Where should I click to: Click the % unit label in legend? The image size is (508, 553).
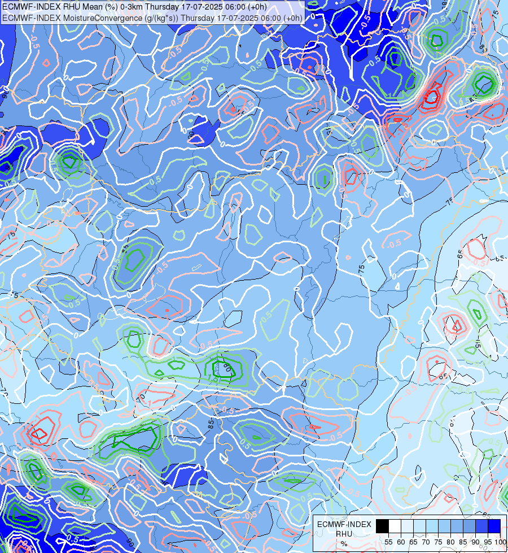click(344, 544)
